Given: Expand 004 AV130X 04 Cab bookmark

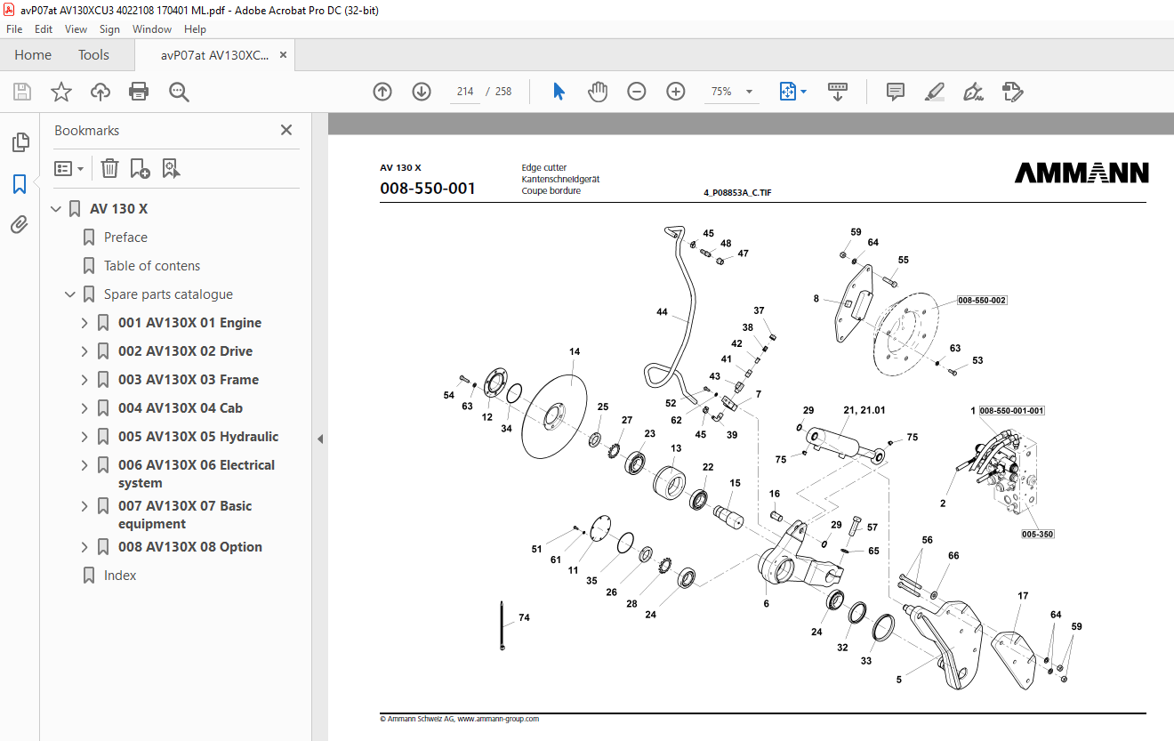Looking at the screenshot, I should point(84,408).
